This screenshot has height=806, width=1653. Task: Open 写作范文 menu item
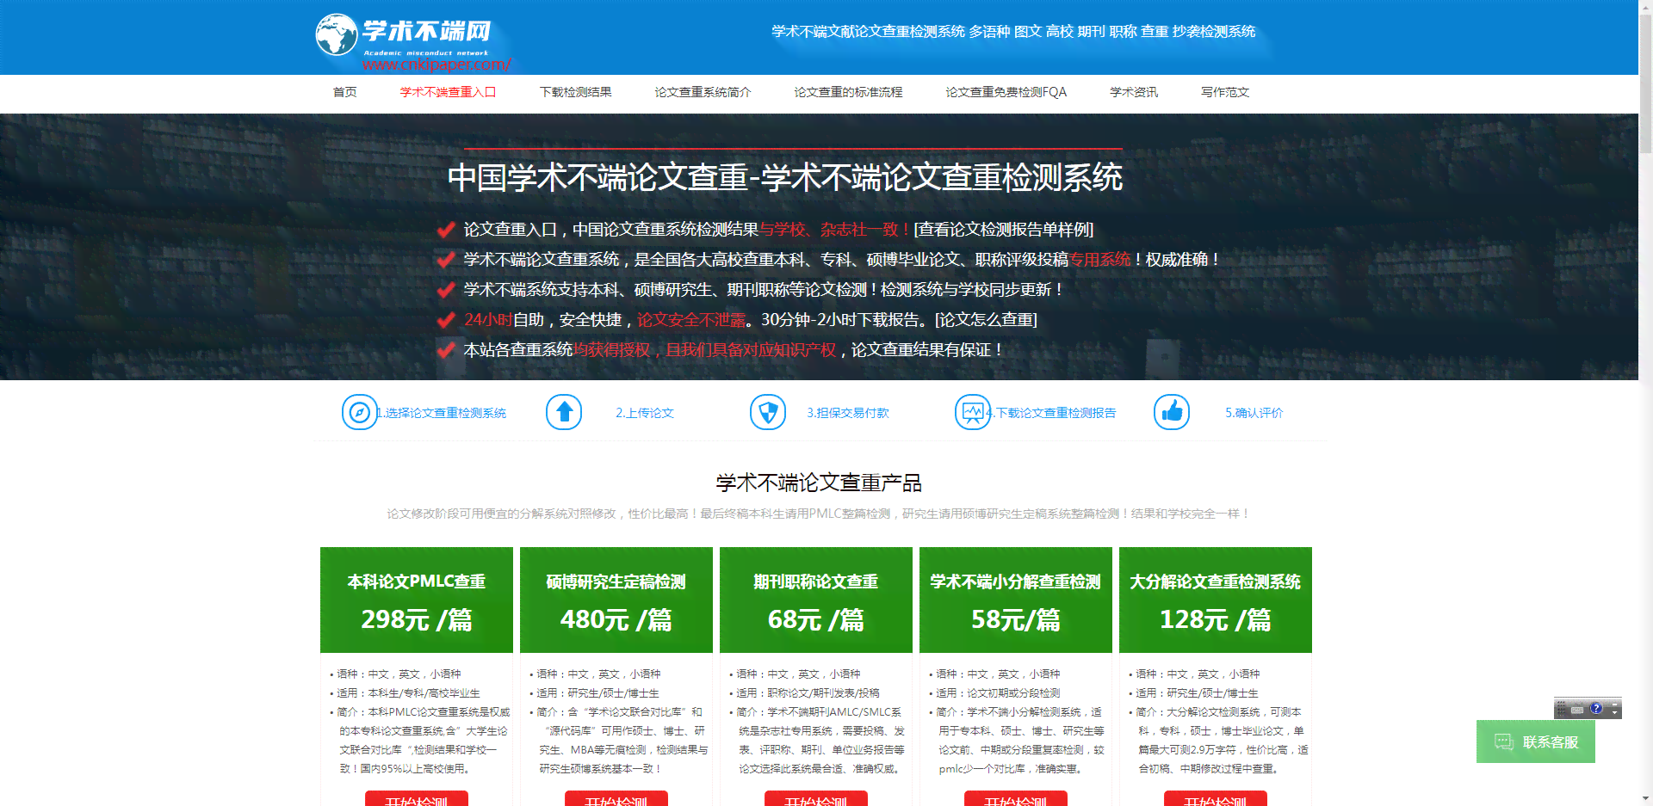coord(1224,92)
